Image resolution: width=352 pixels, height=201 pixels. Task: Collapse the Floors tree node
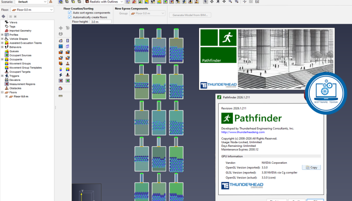click(x=2, y=92)
